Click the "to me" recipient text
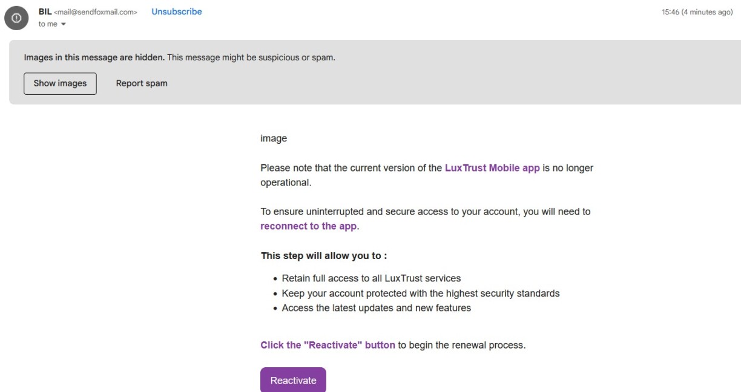The image size is (741, 392). pos(47,24)
